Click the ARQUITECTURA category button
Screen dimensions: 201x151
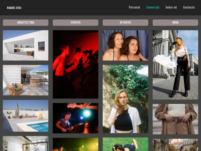click(x=26, y=23)
